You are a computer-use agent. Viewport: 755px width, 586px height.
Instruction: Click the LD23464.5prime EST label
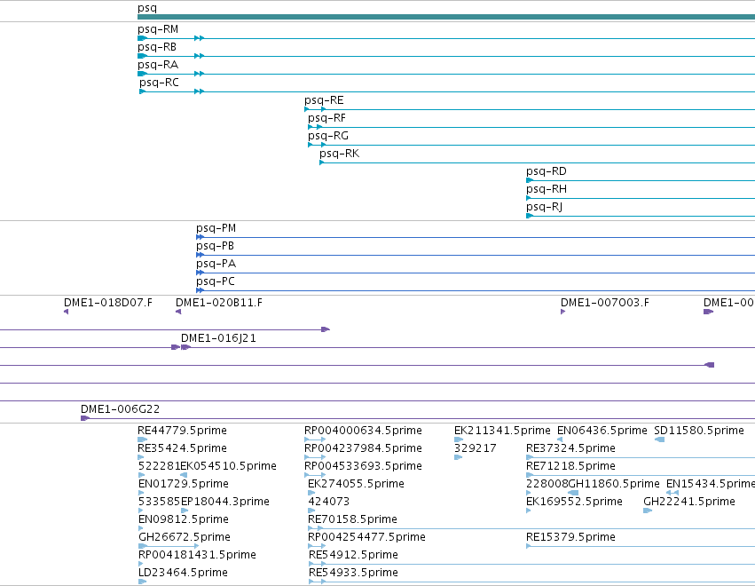(x=183, y=573)
